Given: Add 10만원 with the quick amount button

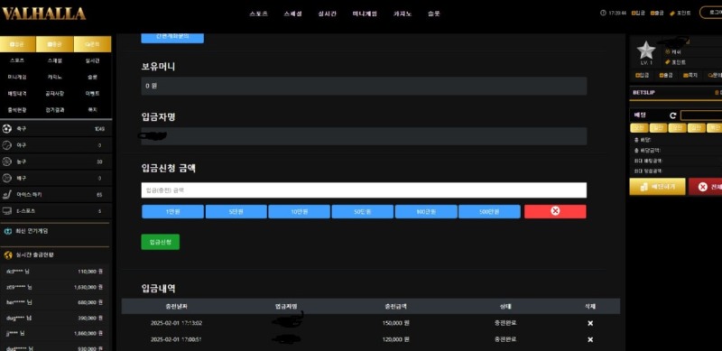Looking at the screenshot, I should point(300,211).
